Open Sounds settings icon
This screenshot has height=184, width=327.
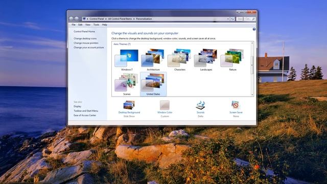(x=200, y=105)
